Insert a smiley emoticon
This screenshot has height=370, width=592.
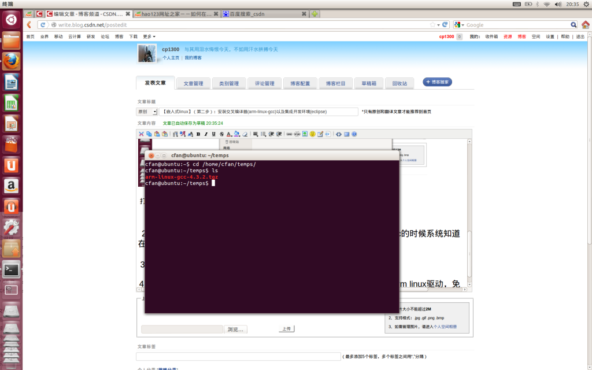pos(312,134)
